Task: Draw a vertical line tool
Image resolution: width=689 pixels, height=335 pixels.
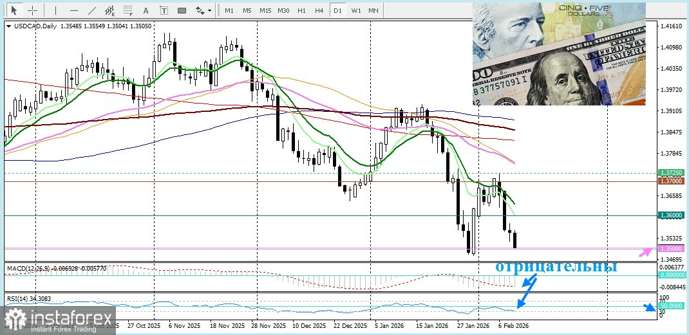Action: [x=55, y=10]
